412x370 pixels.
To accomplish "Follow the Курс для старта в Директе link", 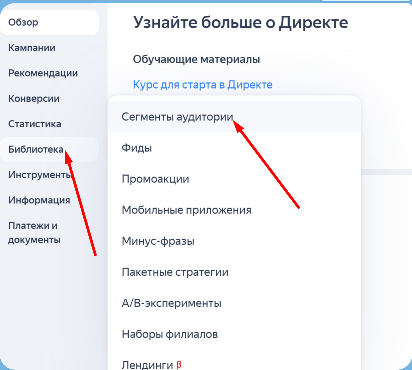I will (203, 85).
